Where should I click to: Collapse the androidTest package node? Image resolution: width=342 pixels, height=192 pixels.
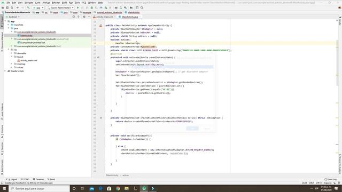point(12,39)
